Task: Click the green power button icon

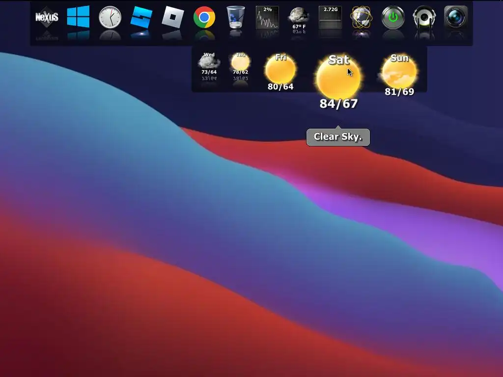Action: 393,17
